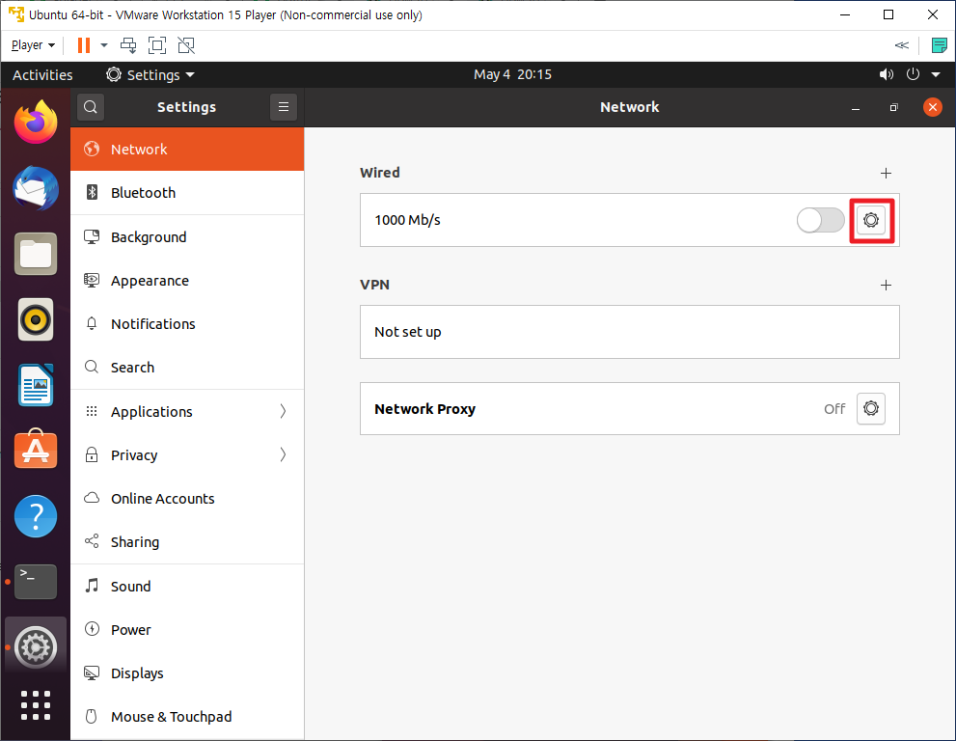Launch Firefox from the dock

(36, 122)
